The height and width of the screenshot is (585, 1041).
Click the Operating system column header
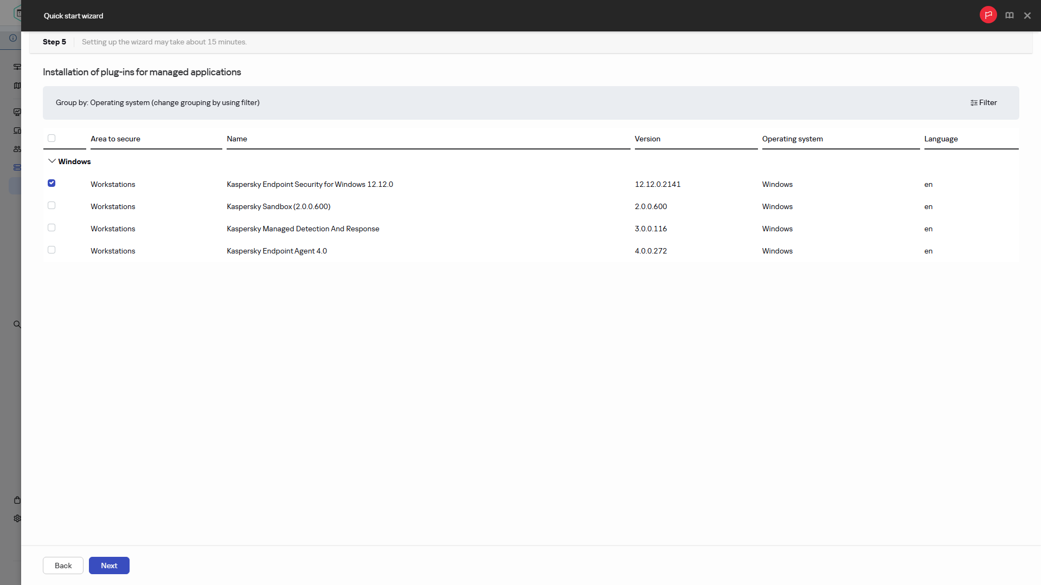tap(792, 139)
